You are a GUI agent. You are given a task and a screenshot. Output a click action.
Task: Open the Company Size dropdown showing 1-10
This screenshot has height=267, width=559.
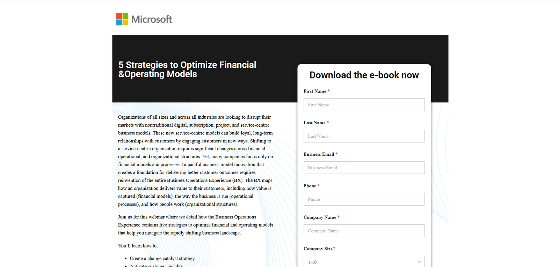364,262
